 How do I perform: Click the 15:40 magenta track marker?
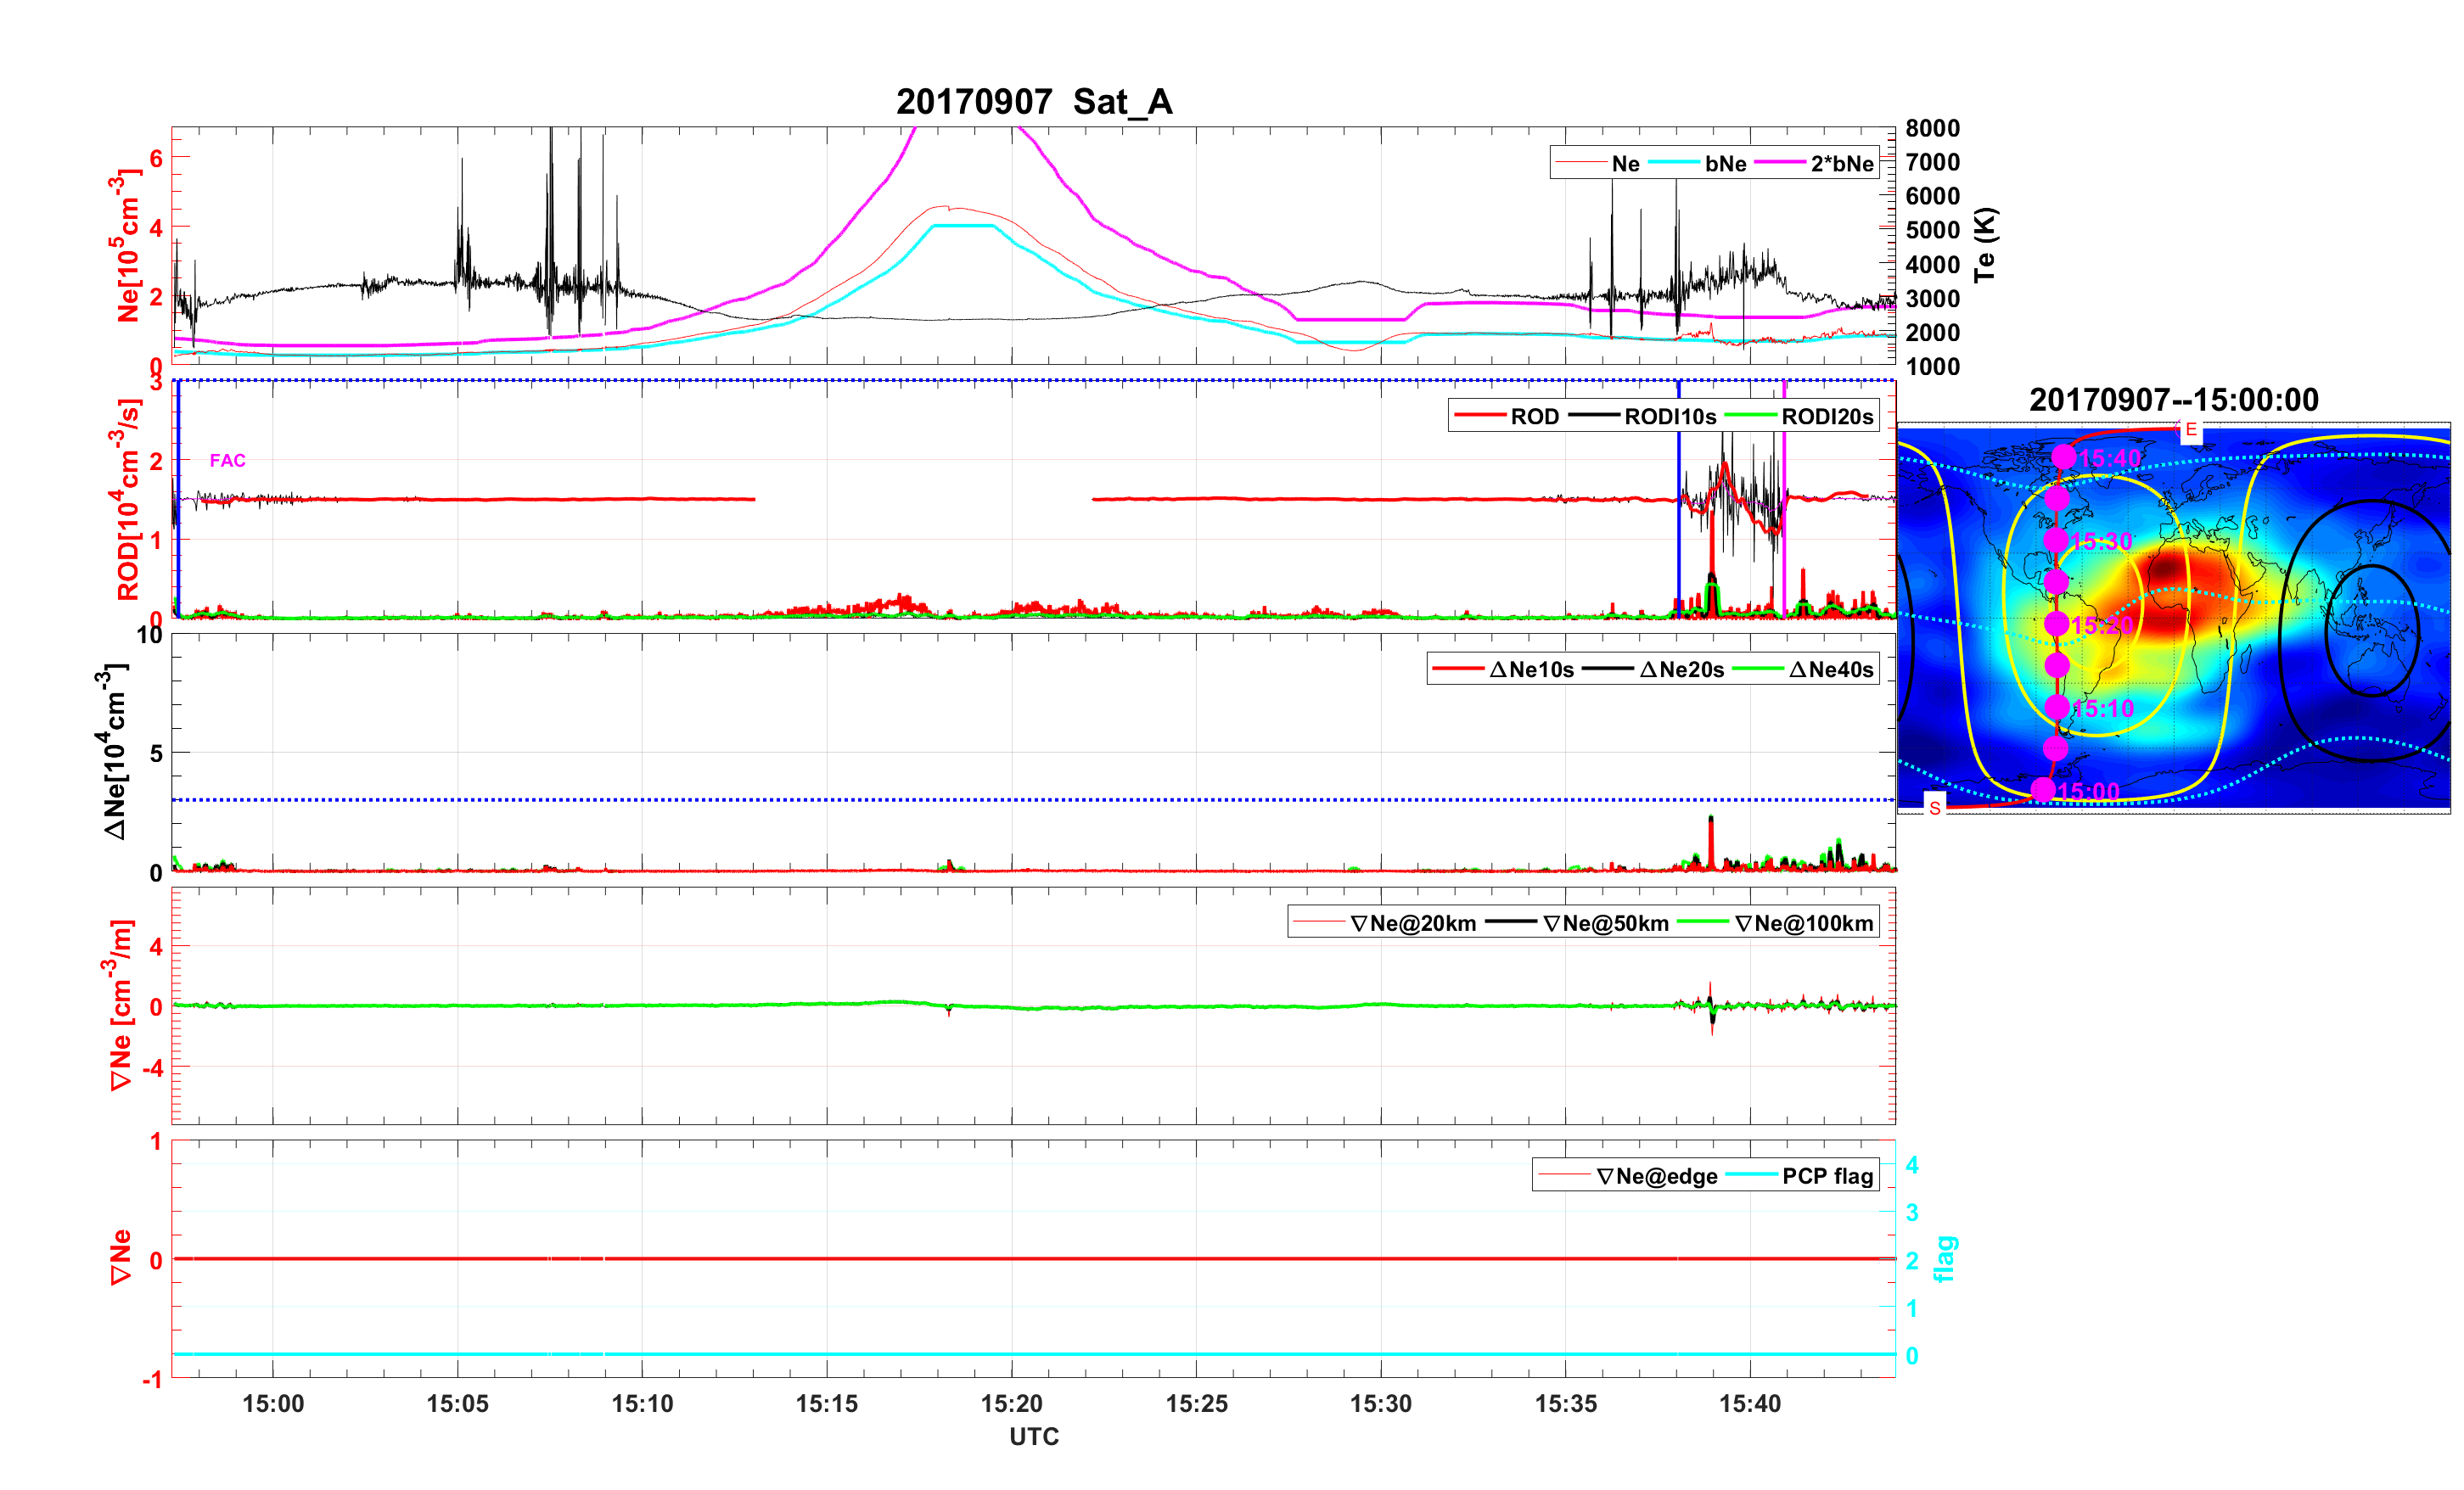(x=2063, y=457)
